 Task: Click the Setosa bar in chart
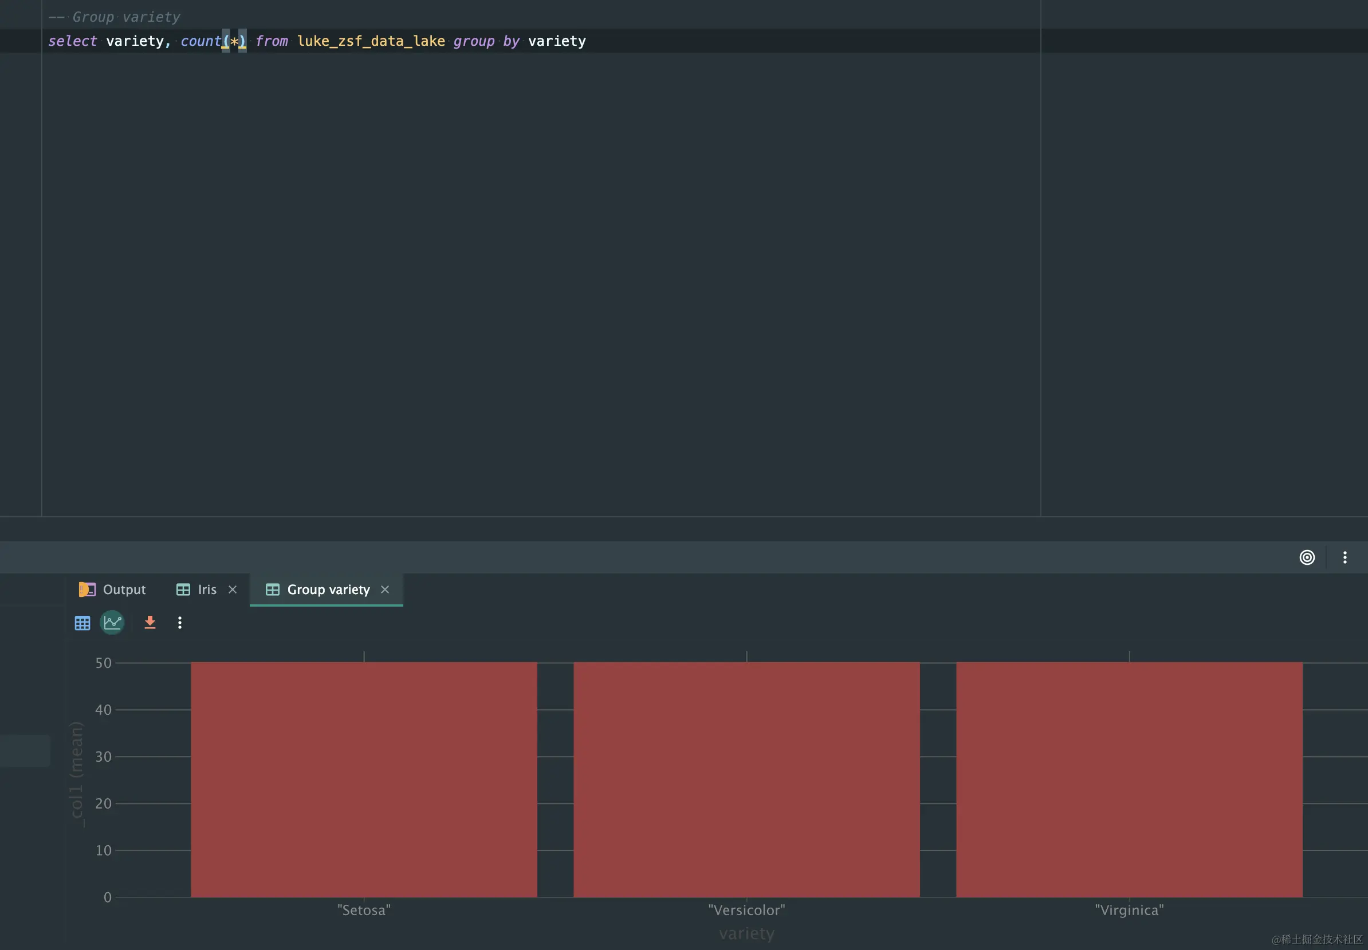pyautogui.click(x=363, y=779)
